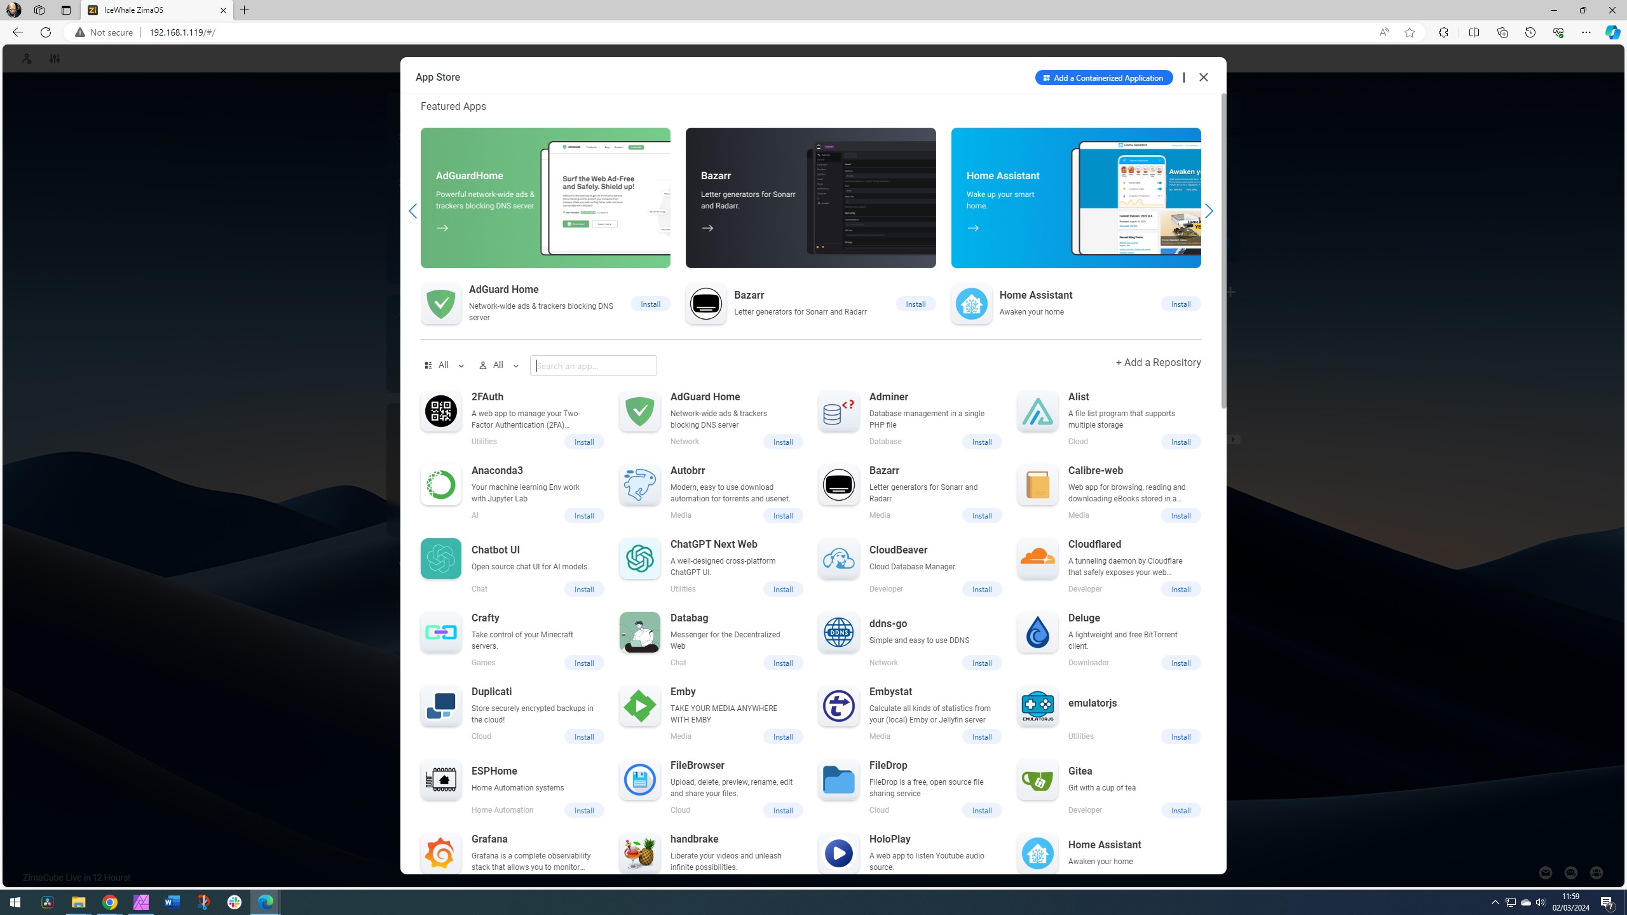Install the featured AdGuard Home app

pos(650,304)
